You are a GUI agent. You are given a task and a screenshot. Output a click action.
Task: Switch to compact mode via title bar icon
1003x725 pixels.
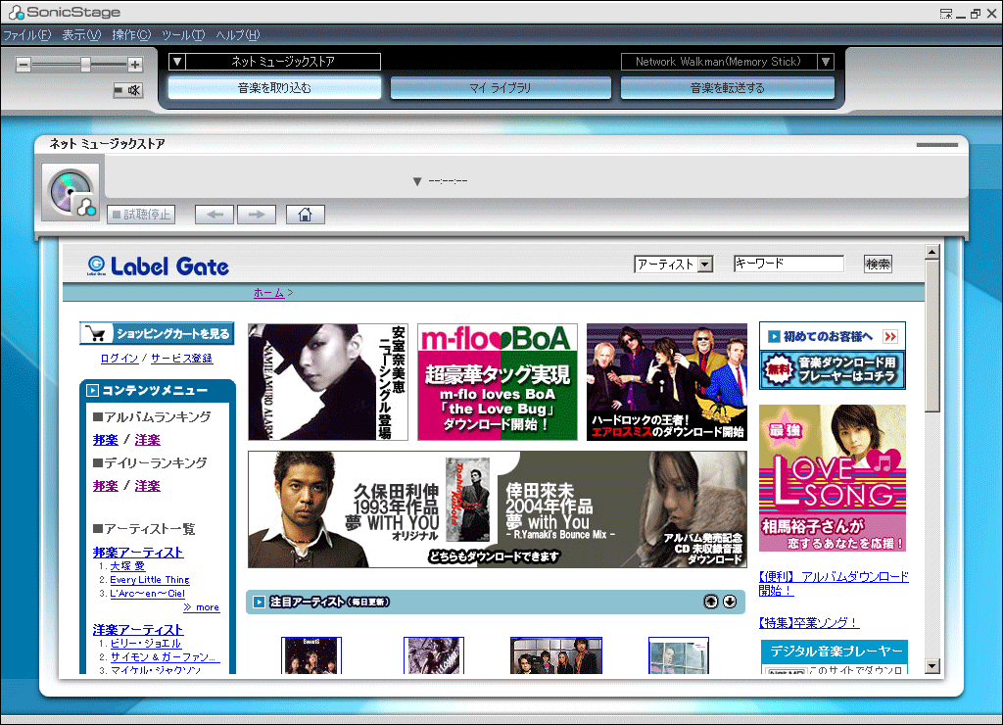pyautogui.click(x=945, y=14)
